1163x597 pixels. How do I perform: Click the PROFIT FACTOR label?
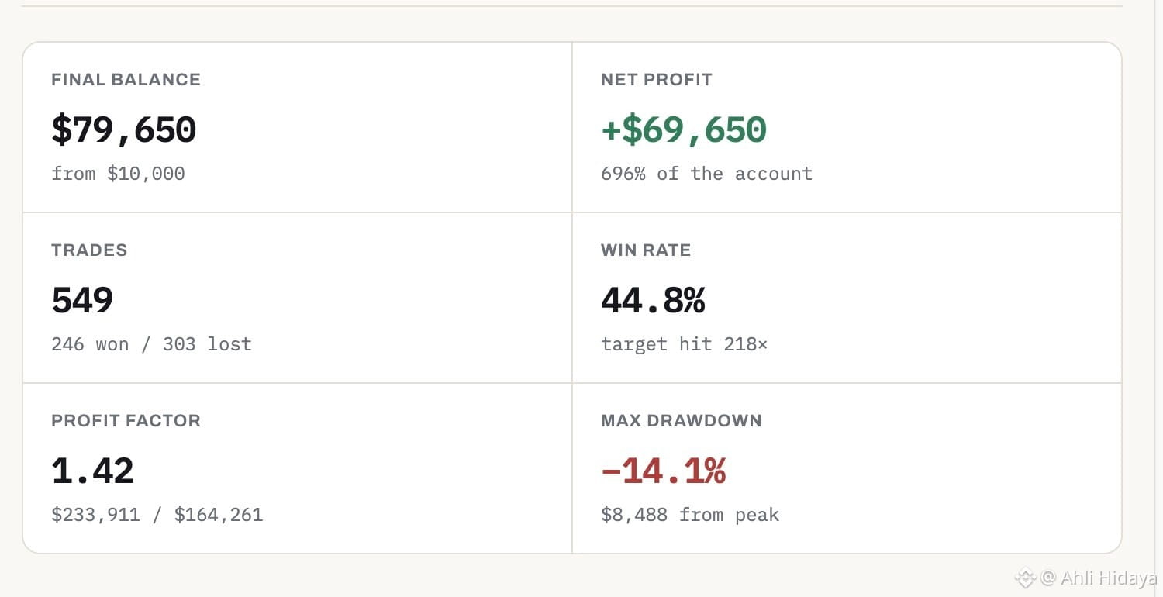pos(126,420)
